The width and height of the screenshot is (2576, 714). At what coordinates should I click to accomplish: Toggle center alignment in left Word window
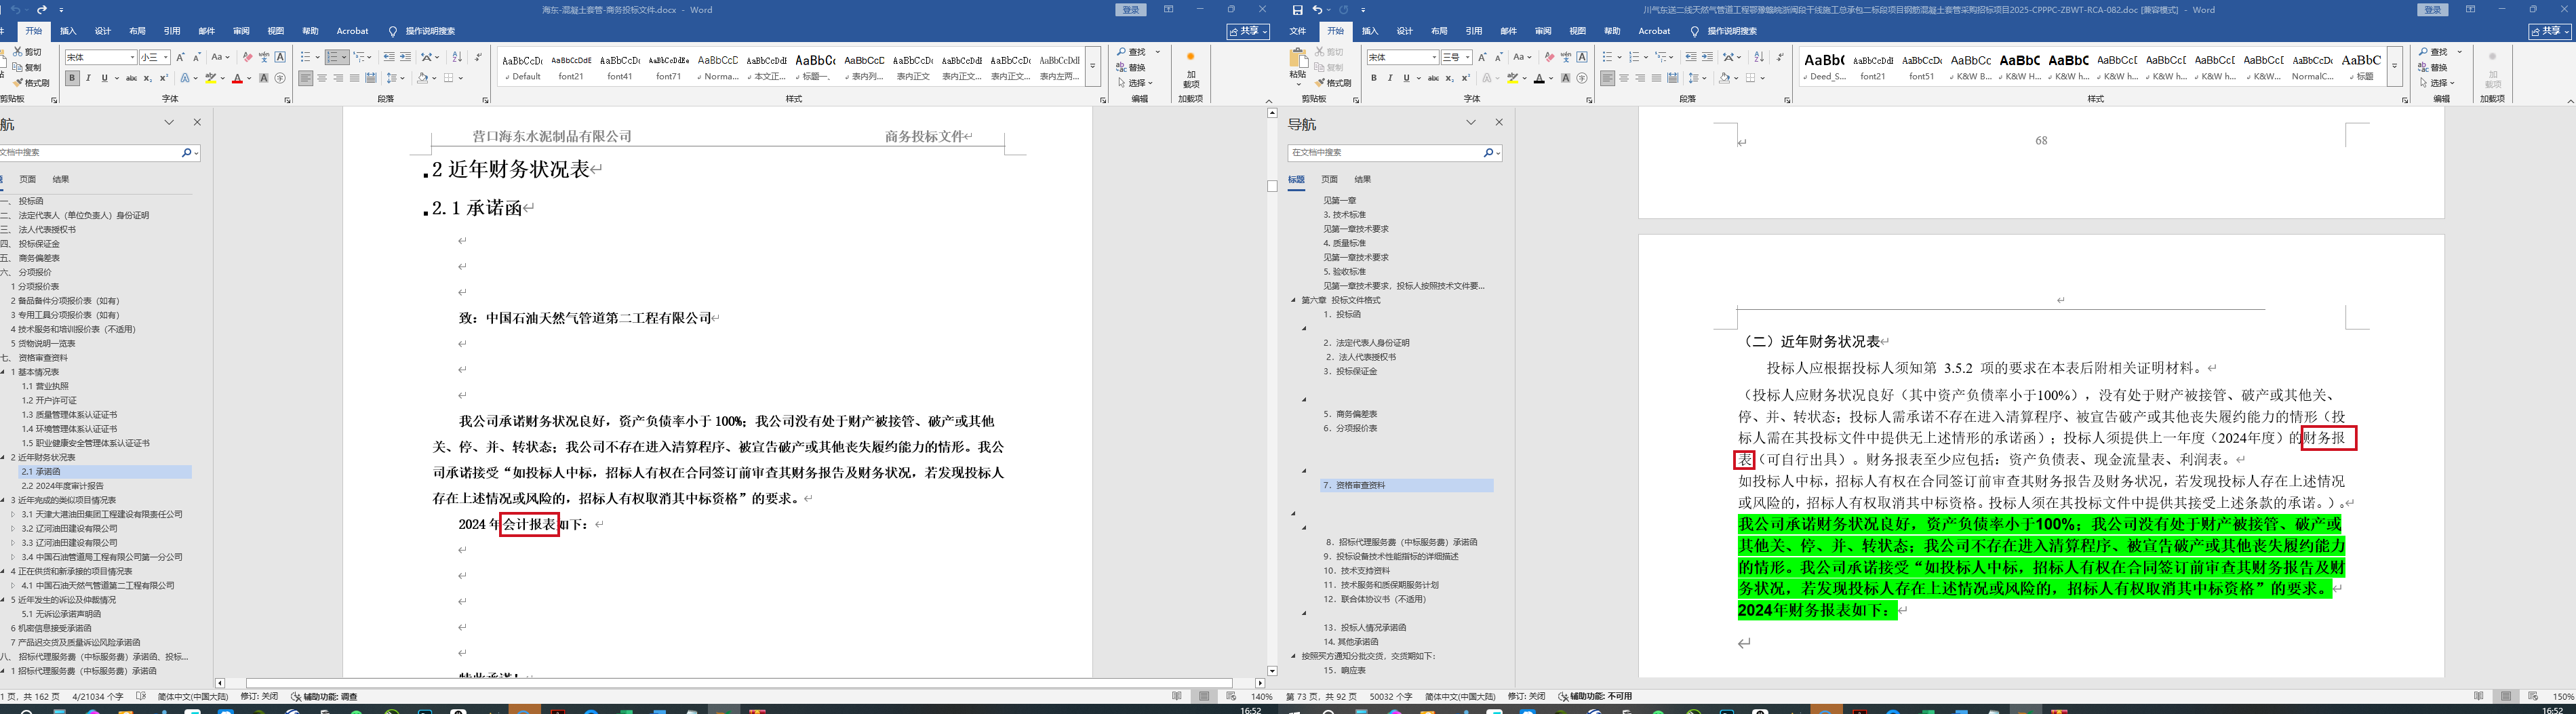click(x=322, y=78)
